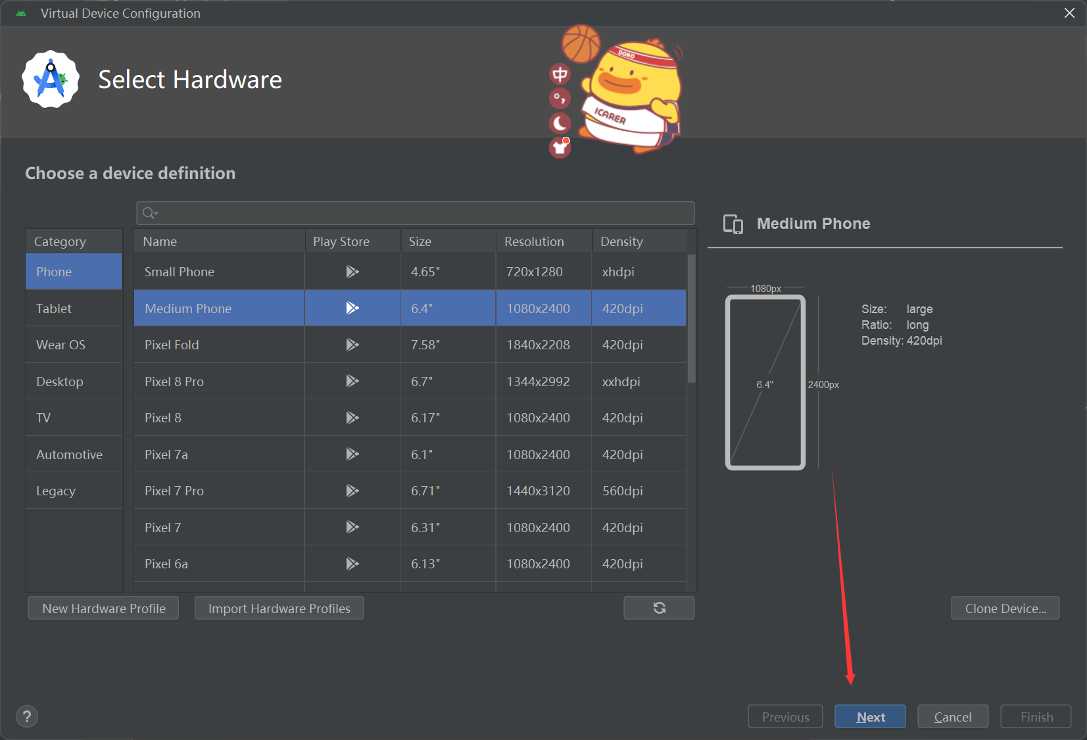
Task: Click the Android icon in the title bar
Action: click(x=21, y=13)
